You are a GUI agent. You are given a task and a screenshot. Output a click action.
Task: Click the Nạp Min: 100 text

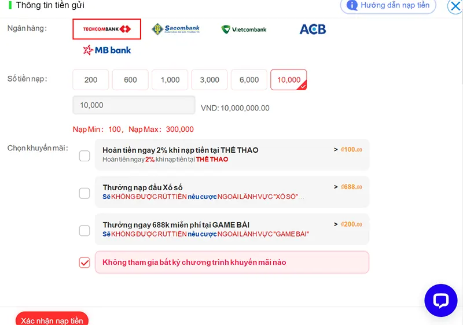tap(97, 129)
